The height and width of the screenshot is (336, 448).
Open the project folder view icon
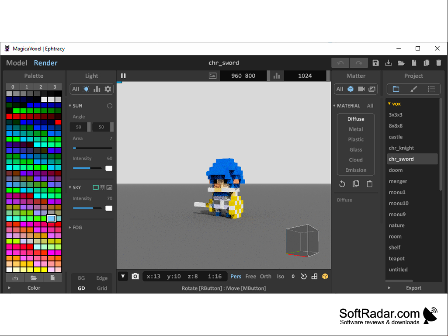click(x=396, y=89)
